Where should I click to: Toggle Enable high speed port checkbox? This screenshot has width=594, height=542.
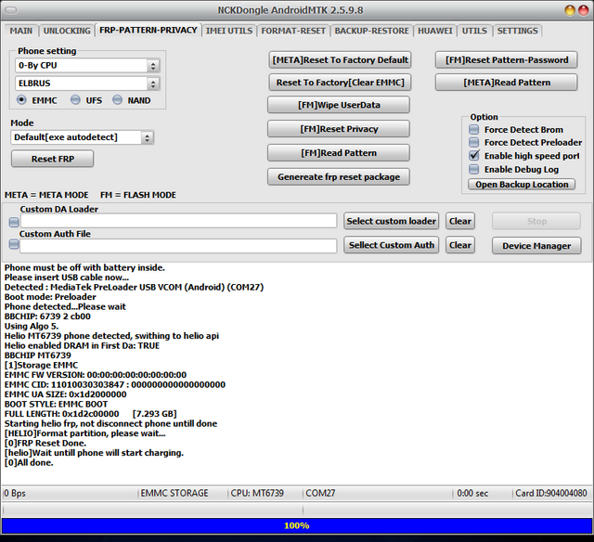474,156
